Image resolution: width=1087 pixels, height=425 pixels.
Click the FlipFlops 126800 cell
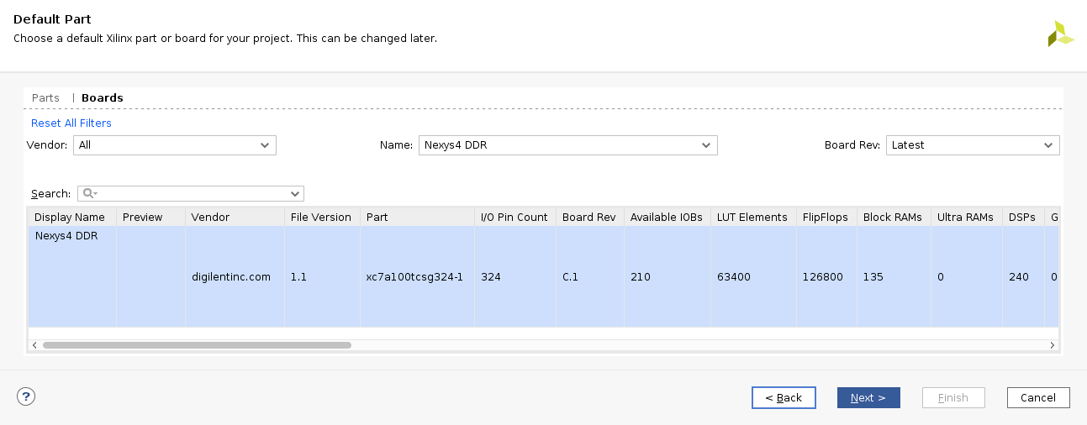tap(826, 277)
